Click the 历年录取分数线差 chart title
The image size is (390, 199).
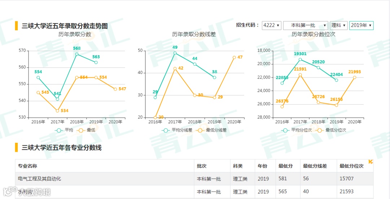click(194, 34)
